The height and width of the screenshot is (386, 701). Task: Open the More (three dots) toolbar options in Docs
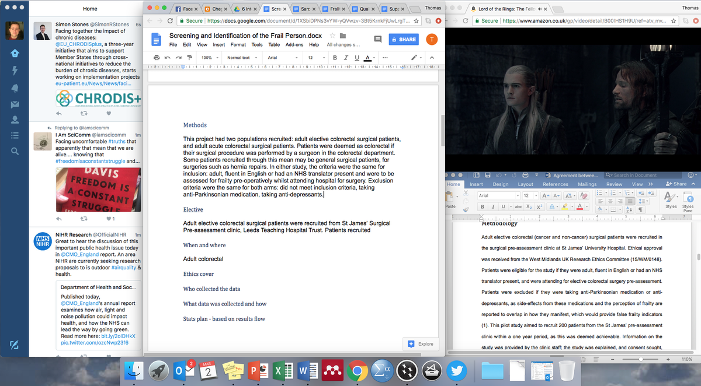point(385,58)
